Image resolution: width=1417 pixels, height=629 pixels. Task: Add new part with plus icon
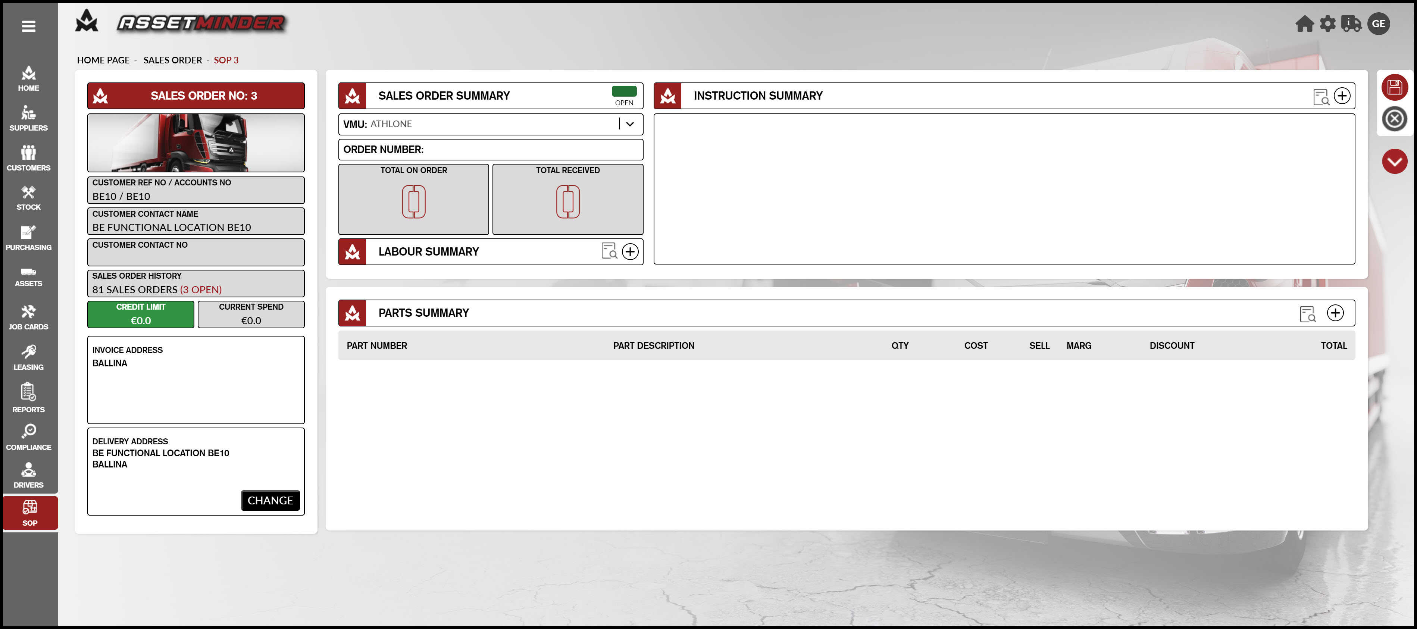point(1335,313)
